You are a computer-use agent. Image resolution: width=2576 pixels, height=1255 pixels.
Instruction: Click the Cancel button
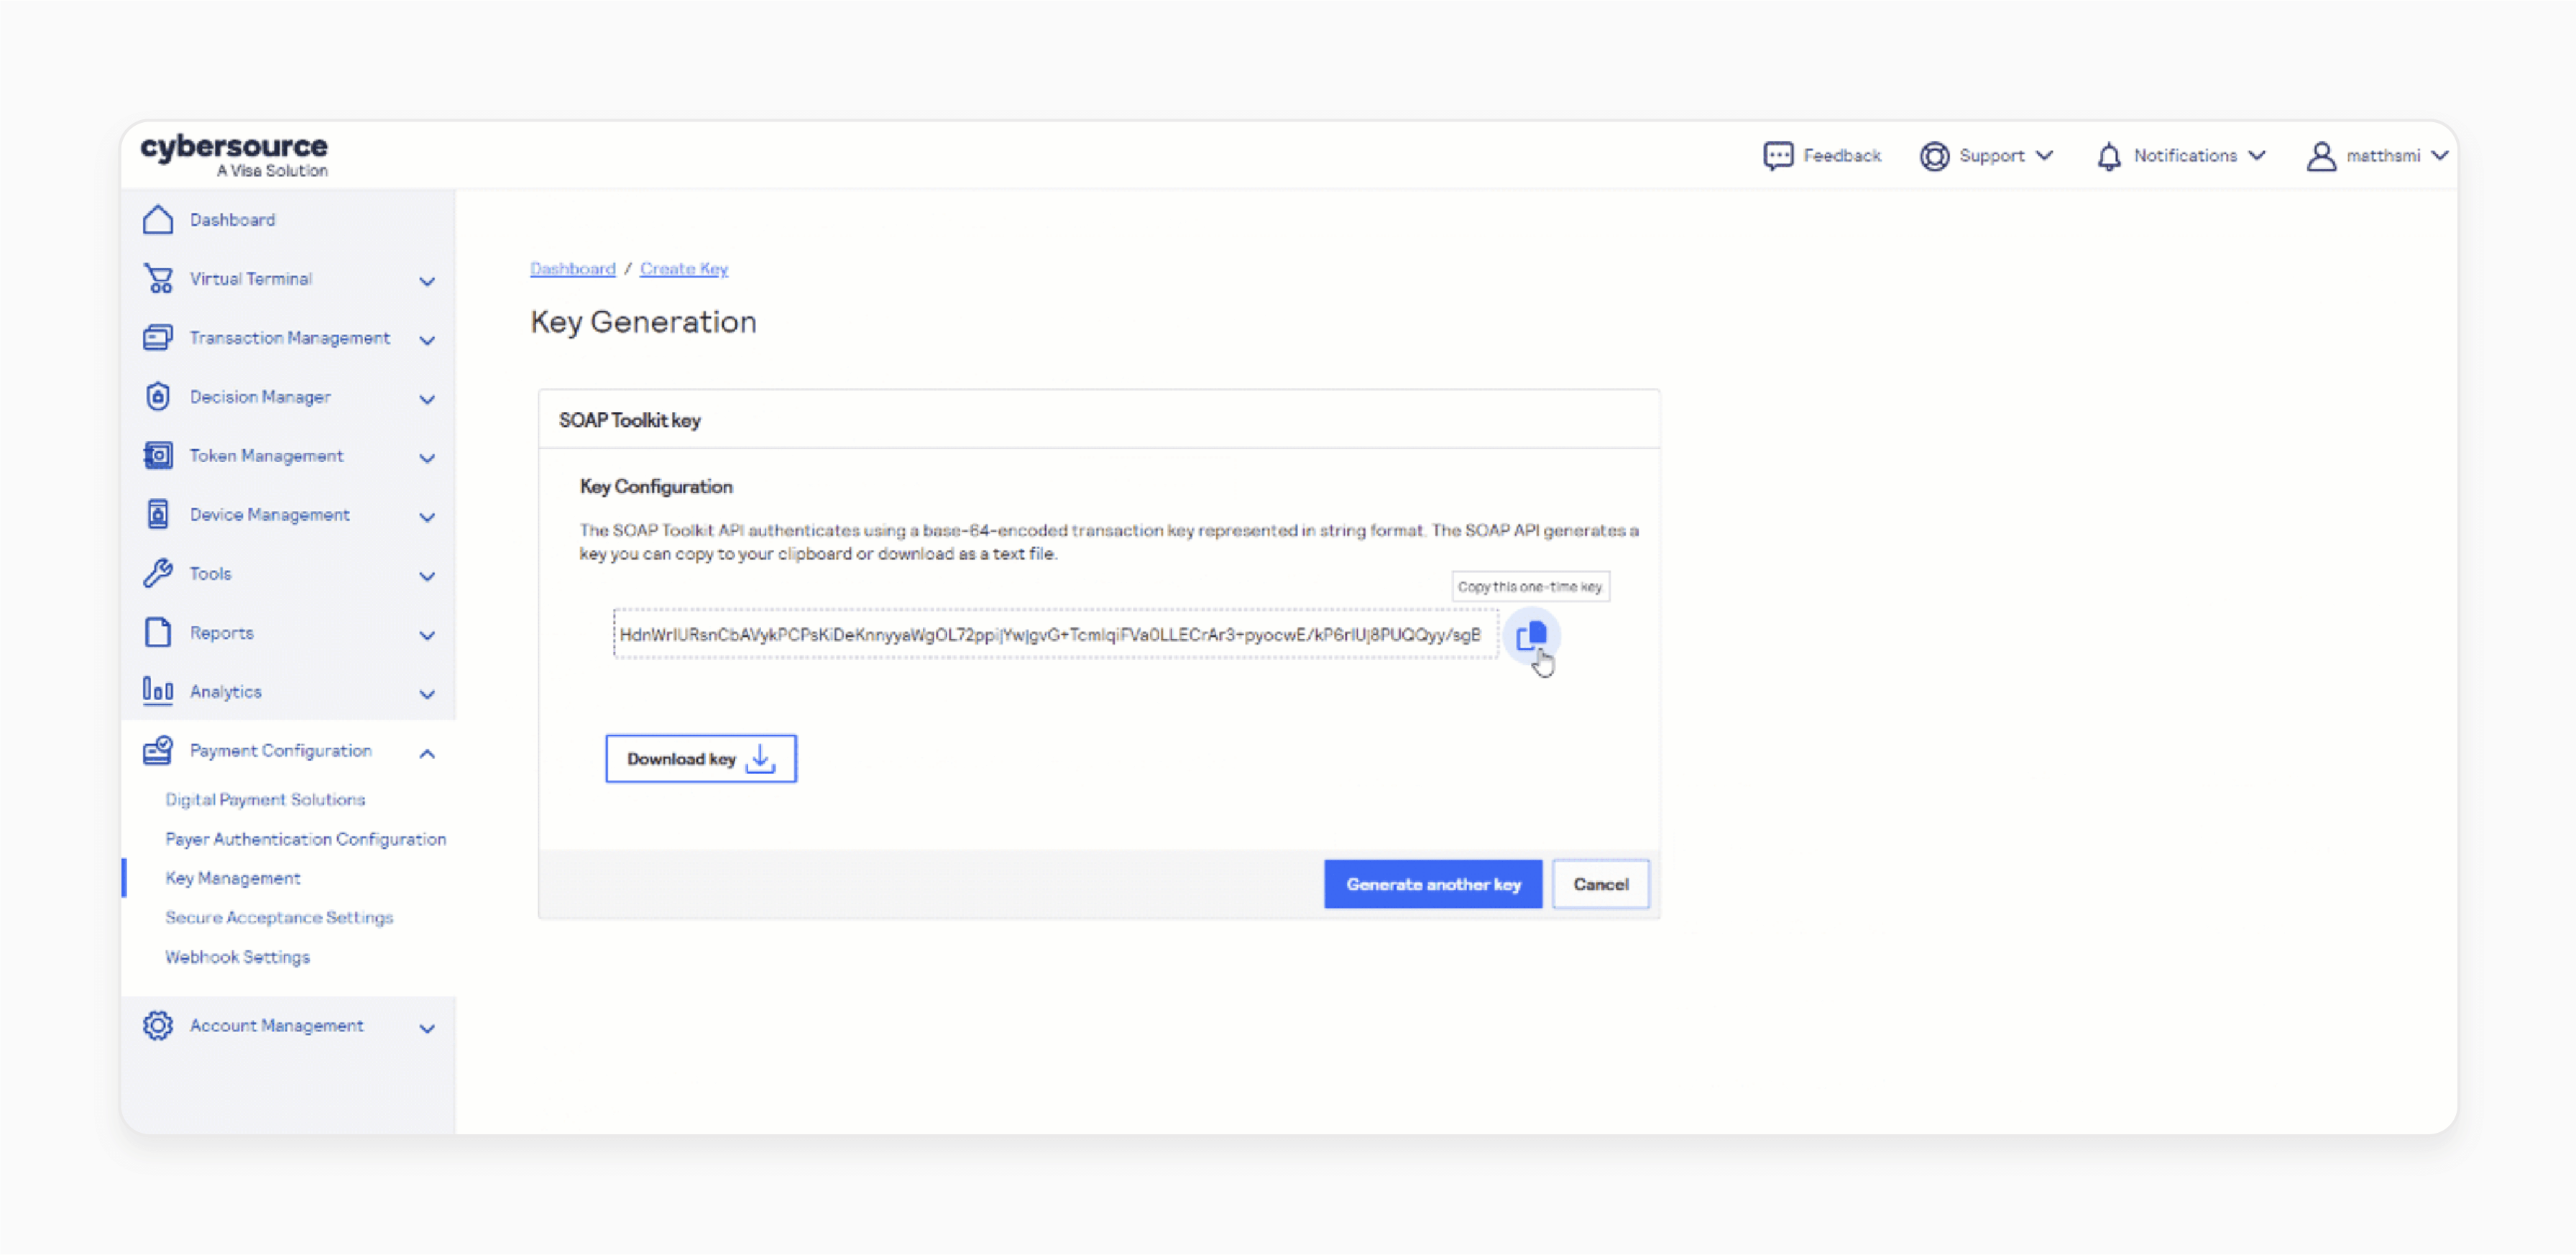click(x=1600, y=883)
